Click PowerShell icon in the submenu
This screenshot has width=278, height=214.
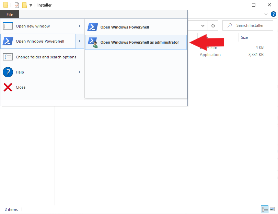pos(93,27)
